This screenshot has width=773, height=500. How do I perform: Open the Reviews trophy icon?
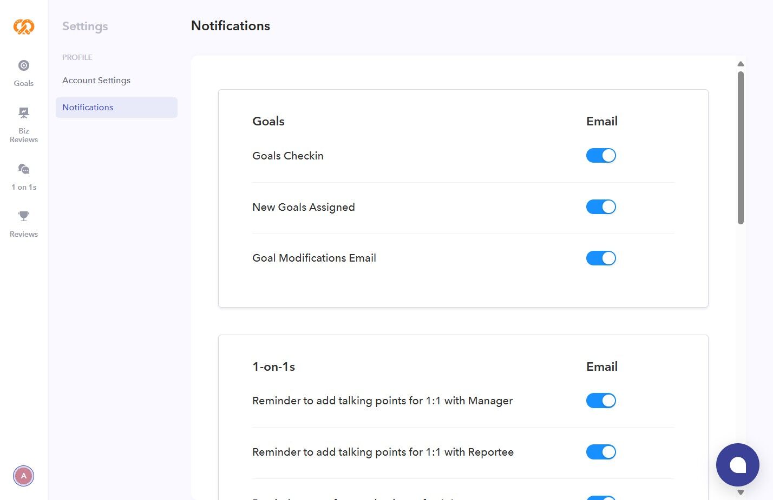pyautogui.click(x=24, y=216)
